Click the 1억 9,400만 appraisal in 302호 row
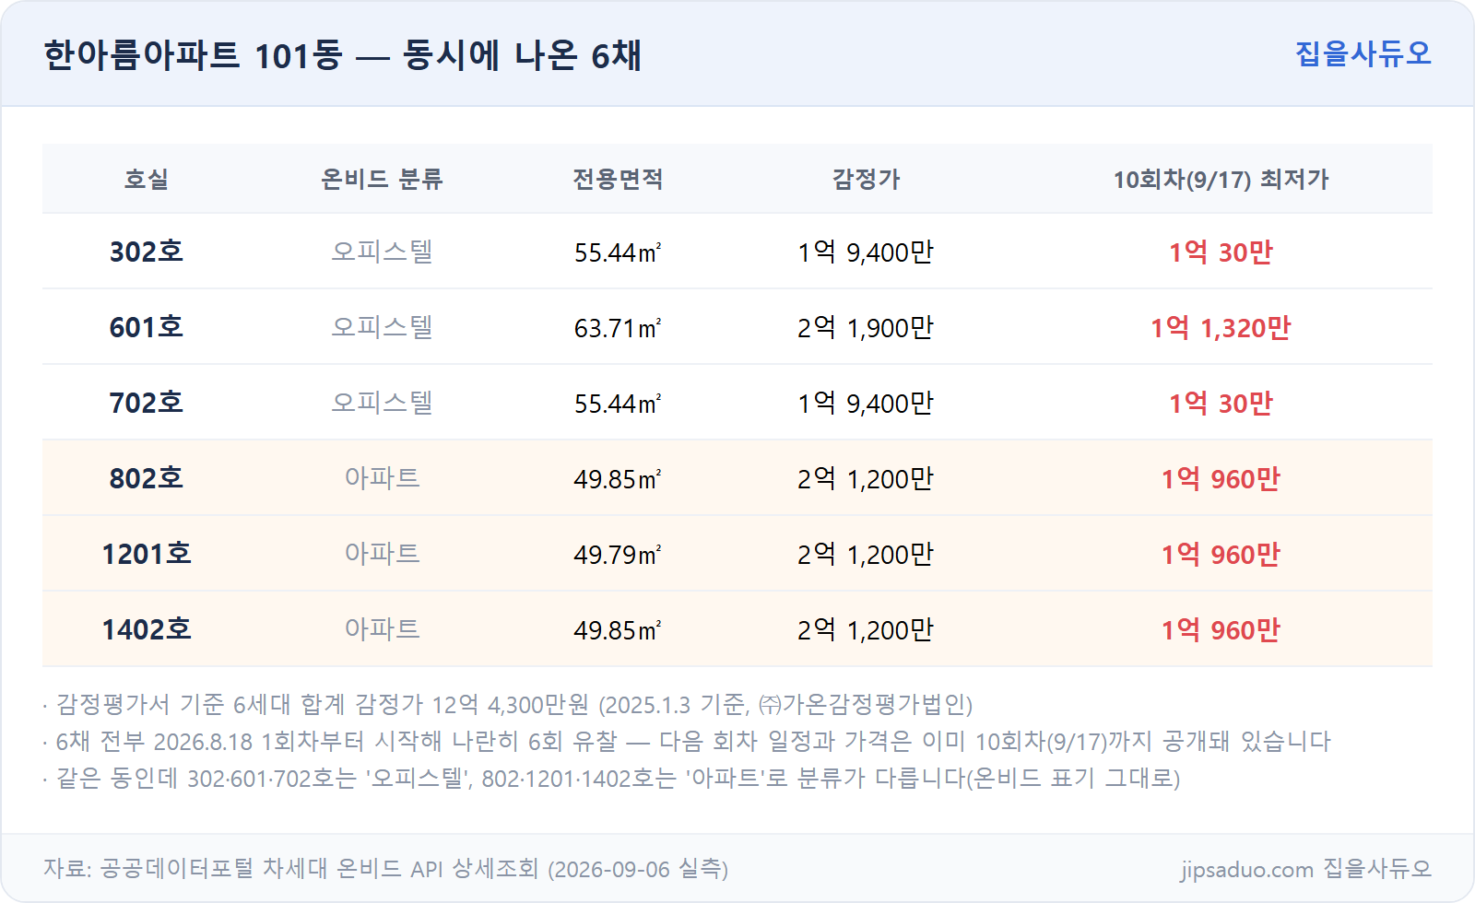The width and height of the screenshot is (1475, 903). click(x=866, y=252)
